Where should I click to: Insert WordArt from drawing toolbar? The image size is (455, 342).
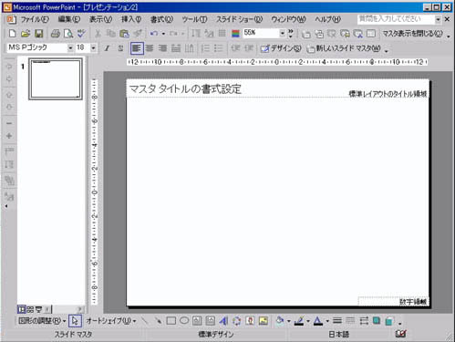click(223, 321)
